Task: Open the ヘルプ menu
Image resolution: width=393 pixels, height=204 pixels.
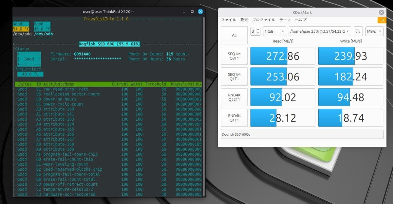Action: click(x=301, y=20)
